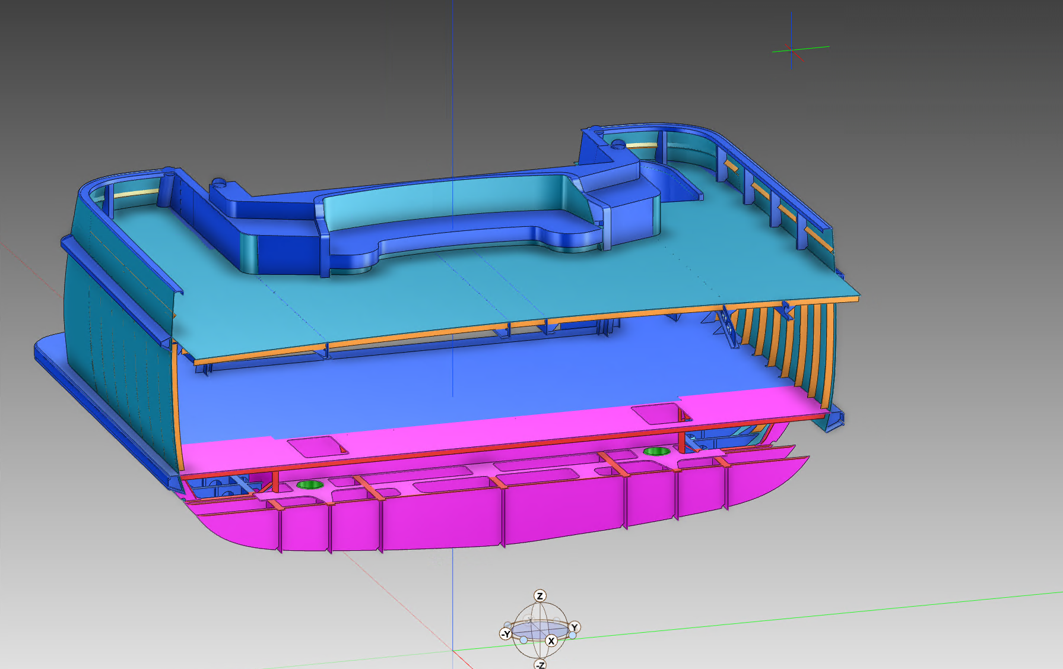This screenshot has height=669, width=1063.
Task: Snap view to the Z axis handle
Action: (540, 596)
